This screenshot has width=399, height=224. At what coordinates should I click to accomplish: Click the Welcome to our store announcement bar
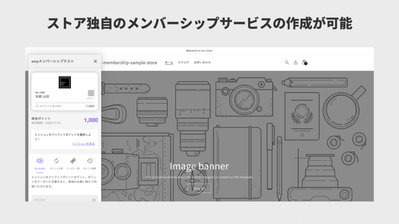[199, 51]
